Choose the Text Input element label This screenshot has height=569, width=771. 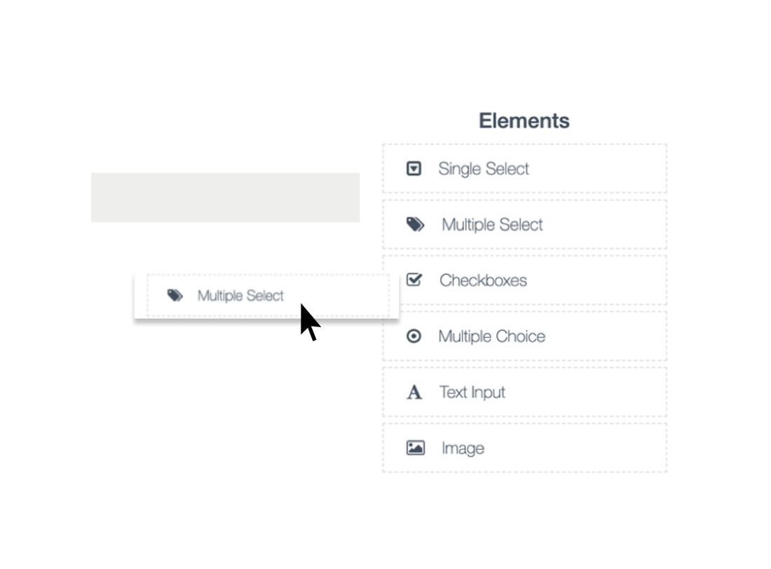[x=472, y=392]
